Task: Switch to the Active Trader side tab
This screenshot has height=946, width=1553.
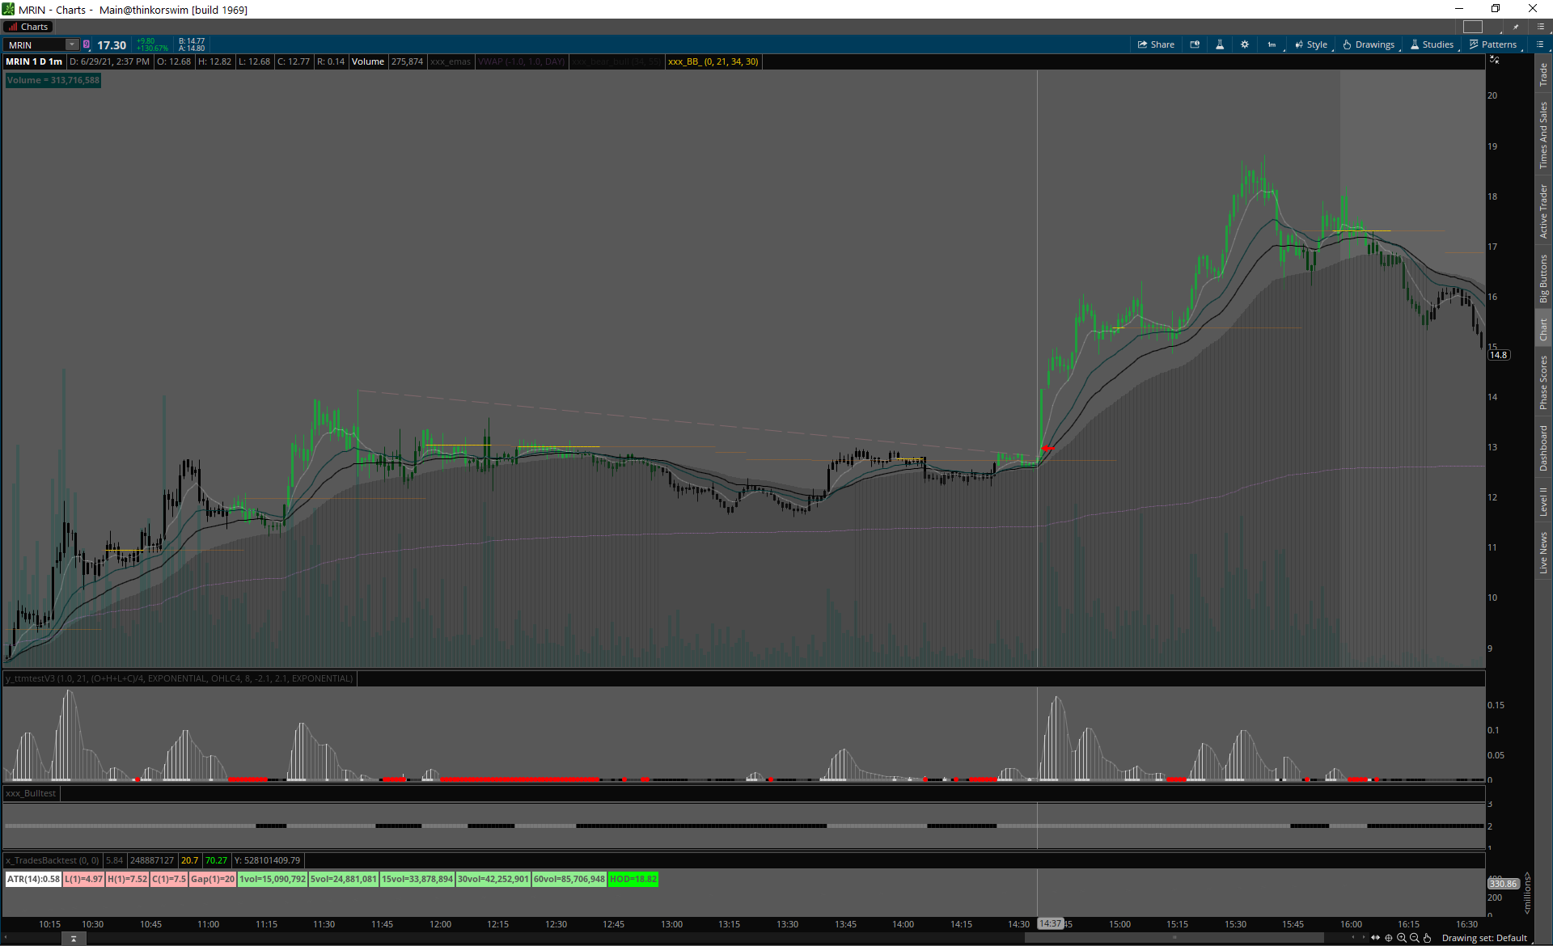Action: click(1543, 211)
